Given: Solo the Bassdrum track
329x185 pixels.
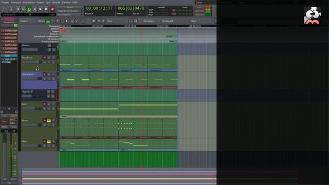Looking at the screenshot, I should tap(53, 58).
